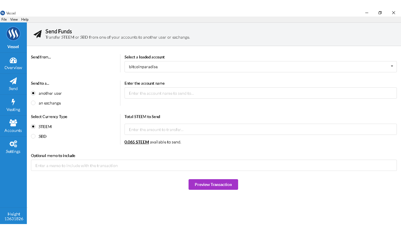Click the 0.065 STEEM available link
The width and height of the screenshot is (401, 232).
pyautogui.click(x=137, y=142)
